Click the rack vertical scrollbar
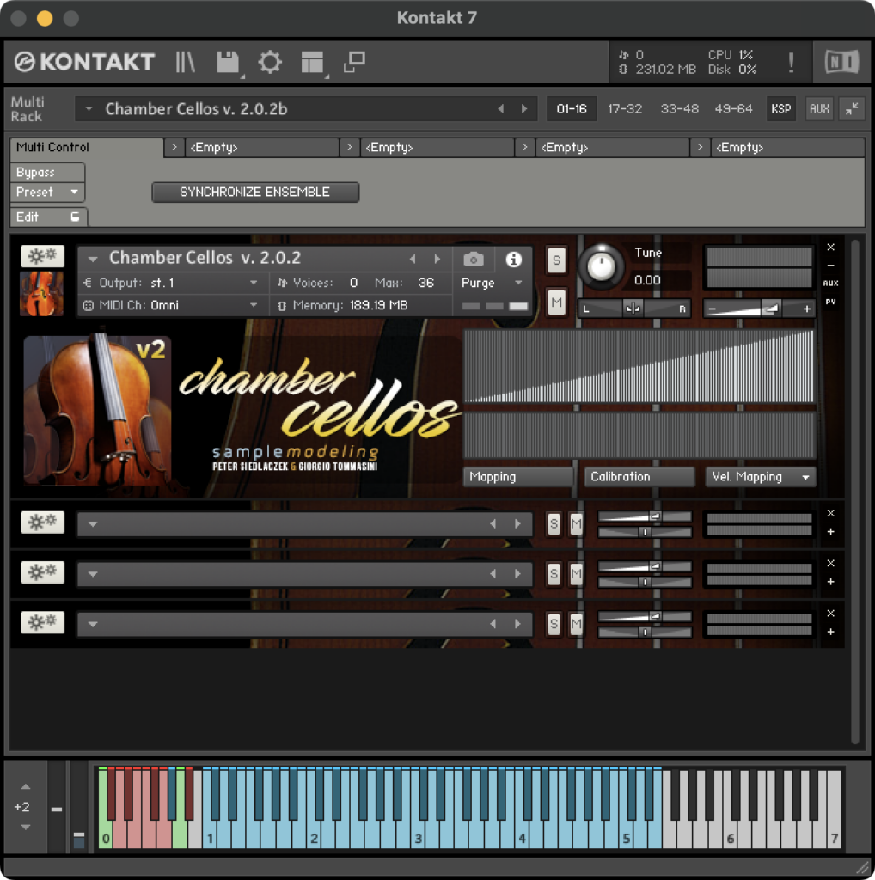The height and width of the screenshot is (880, 875). coord(854,492)
